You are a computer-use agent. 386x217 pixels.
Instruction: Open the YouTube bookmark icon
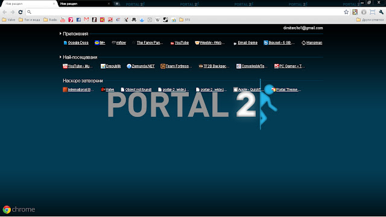tap(63, 20)
